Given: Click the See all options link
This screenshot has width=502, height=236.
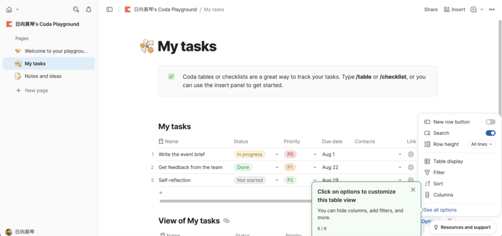Looking at the screenshot, I should [440, 210].
